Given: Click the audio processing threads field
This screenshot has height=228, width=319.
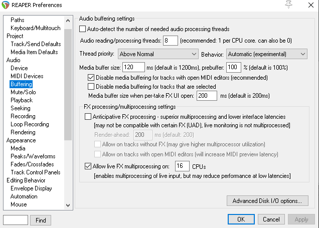Looking at the screenshot, I should pyautogui.click(x=171, y=41).
